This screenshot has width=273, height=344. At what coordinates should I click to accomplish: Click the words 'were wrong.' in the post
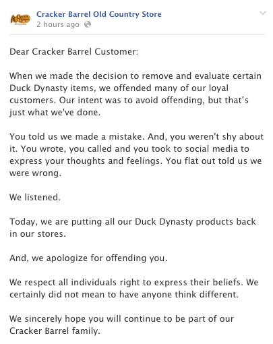pyautogui.click(x=35, y=173)
